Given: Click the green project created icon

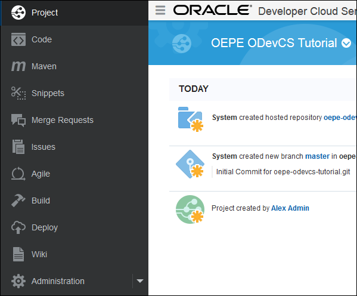Looking at the screenshot, I should tap(190, 209).
